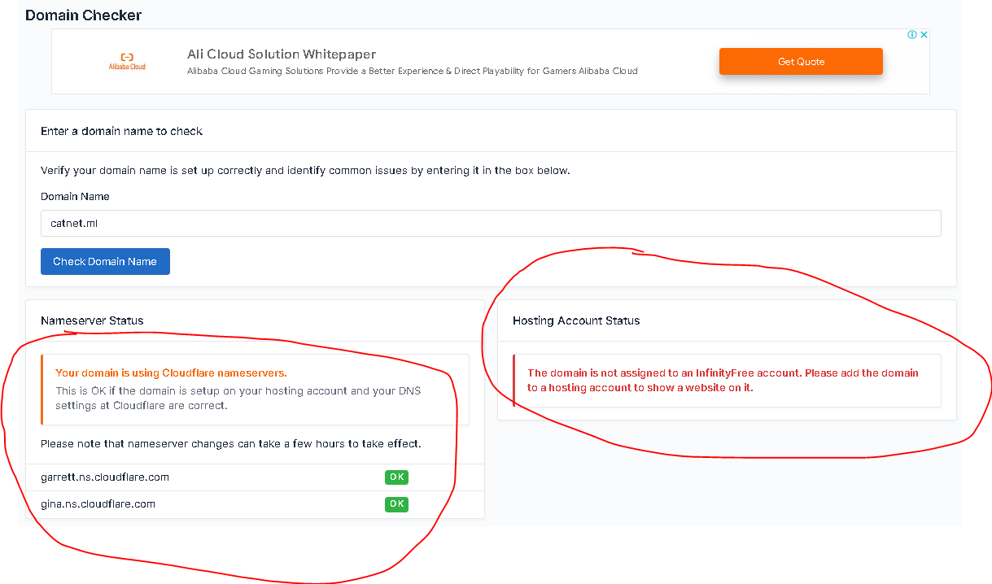
Task: Close the Alibaba Cloud ad banner
Action: [x=924, y=35]
